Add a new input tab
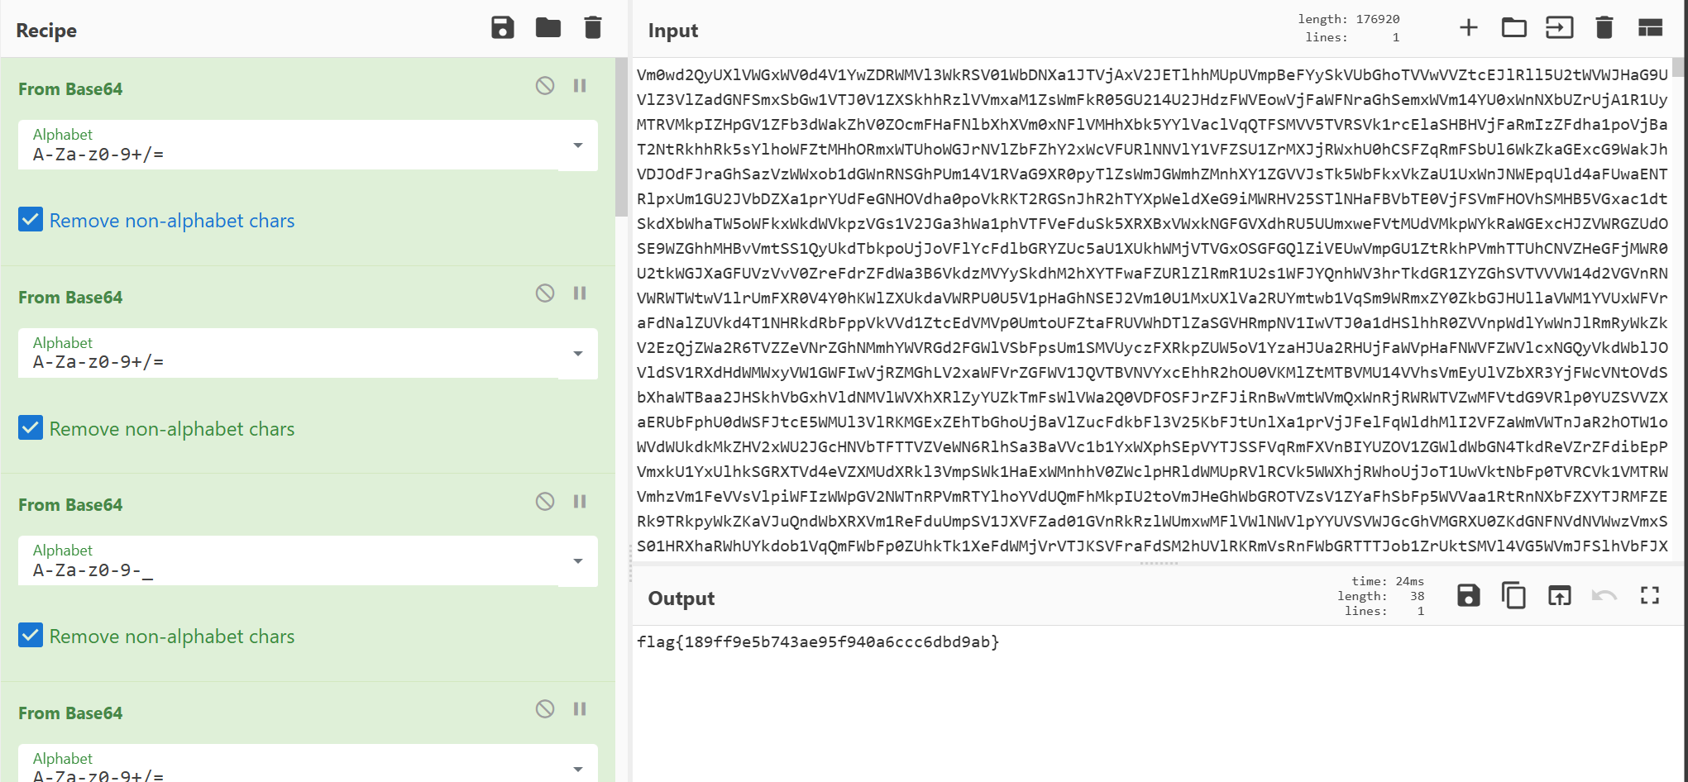The width and height of the screenshot is (1688, 782). [1468, 28]
